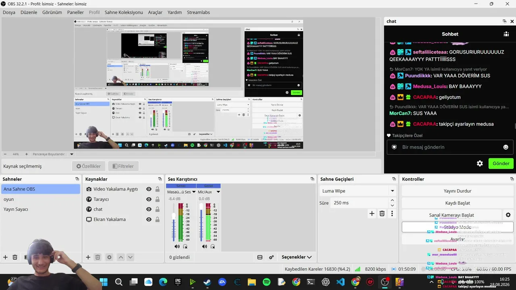Open the Dosya menu
This screenshot has height=290, width=516.
pyautogui.click(x=9, y=12)
